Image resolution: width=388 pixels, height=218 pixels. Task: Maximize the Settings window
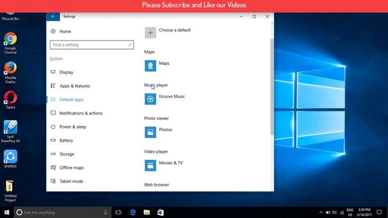point(254,16)
